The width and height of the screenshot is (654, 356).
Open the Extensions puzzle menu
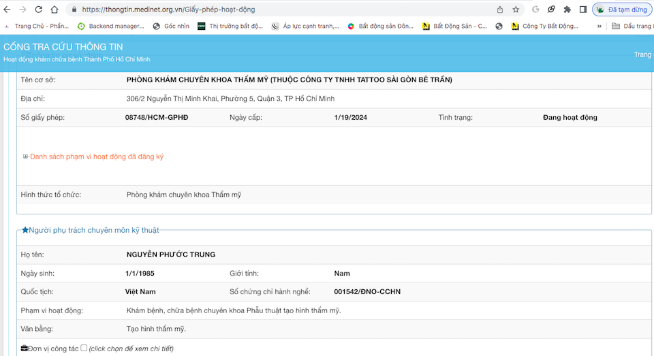(567, 9)
